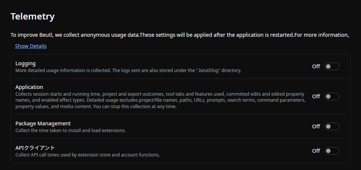Enable the Application telemetry switch
The height and width of the screenshot is (170, 361).
pyautogui.click(x=332, y=96)
